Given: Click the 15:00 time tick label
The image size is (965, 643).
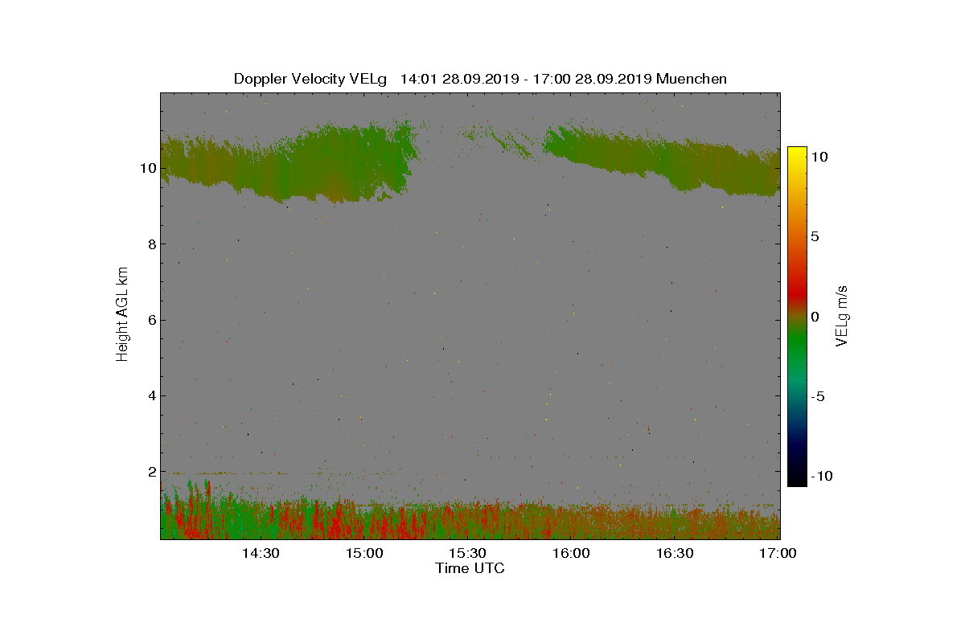Looking at the screenshot, I should pos(364,553).
